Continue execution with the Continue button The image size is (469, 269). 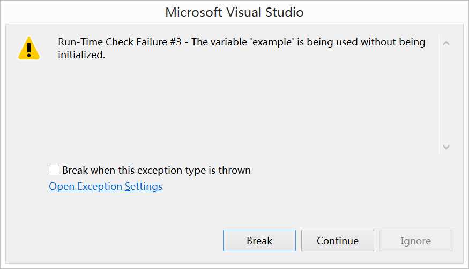337,241
